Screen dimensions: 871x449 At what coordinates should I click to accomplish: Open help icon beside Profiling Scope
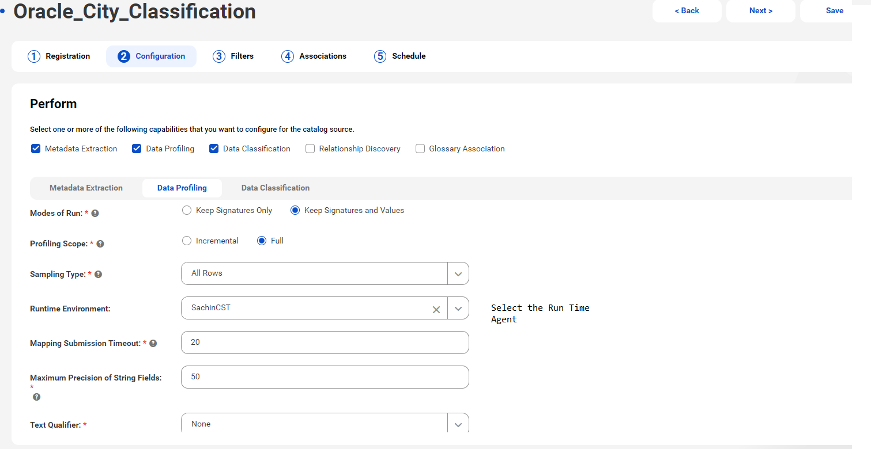point(100,244)
